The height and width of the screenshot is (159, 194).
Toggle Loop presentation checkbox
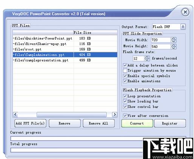click(x=125, y=96)
